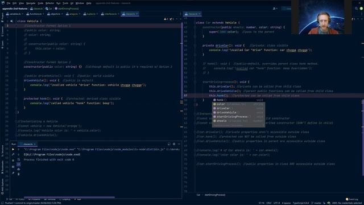
Task: Open the Navigate menu
Action: tap(31, 3)
